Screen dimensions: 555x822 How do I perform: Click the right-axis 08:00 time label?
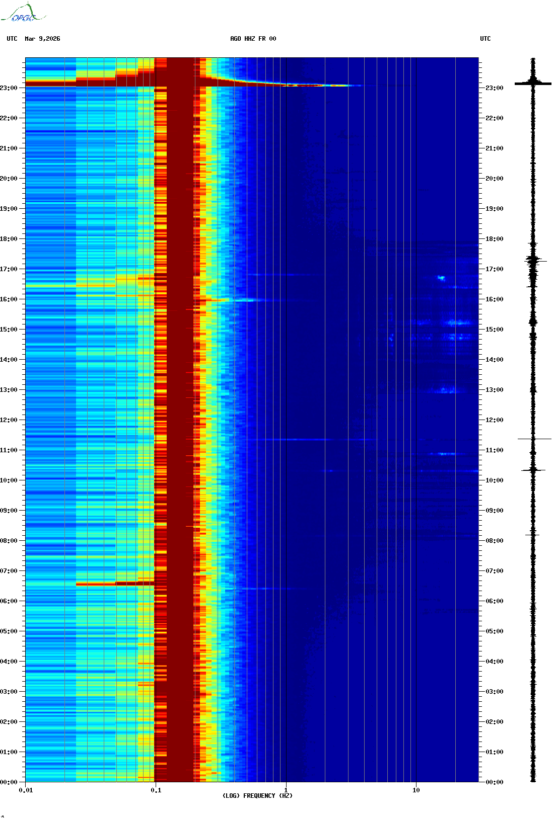(x=495, y=541)
